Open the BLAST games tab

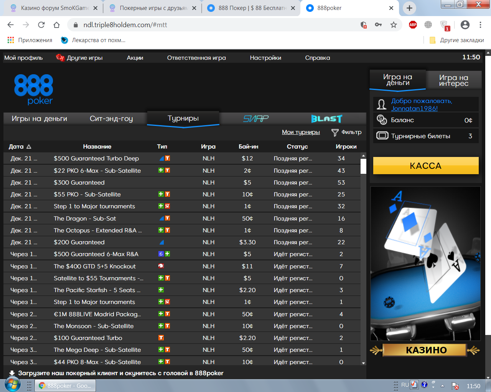click(326, 119)
